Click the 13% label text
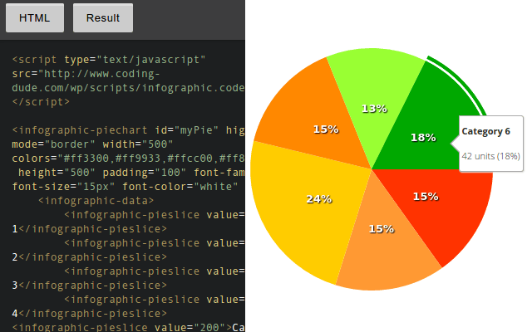Image resolution: width=532 pixels, height=332 pixels. tap(374, 109)
